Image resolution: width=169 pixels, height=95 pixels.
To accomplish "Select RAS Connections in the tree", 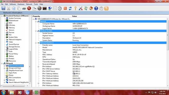I will tap(15, 78).
